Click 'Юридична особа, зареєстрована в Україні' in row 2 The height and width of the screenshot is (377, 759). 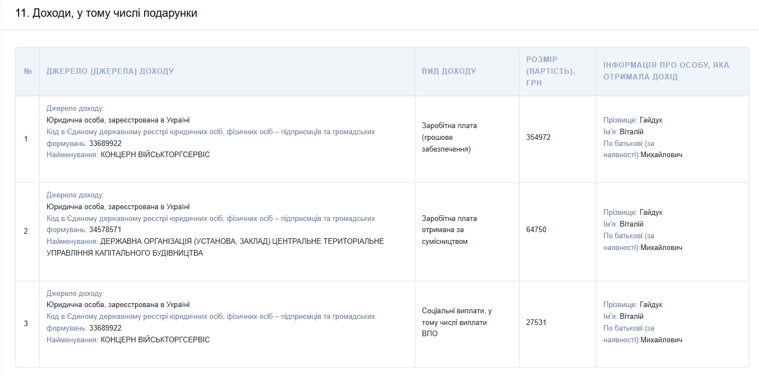[x=118, y=207]
